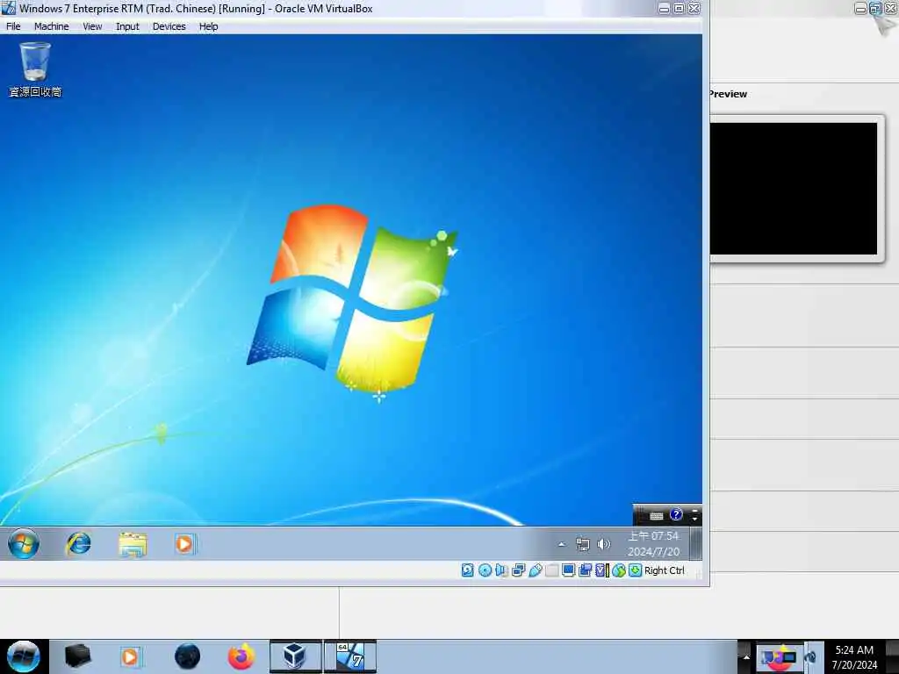Launch Windows Media Player in guest taskbar

tap(184, 543)
